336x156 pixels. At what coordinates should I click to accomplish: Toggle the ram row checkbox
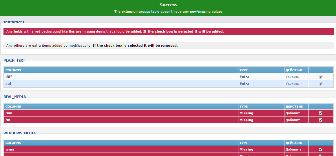(x=320, y=113)
